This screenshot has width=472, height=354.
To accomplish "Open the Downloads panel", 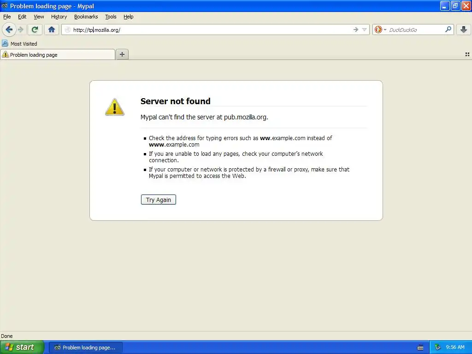I will tap(464, 29).
